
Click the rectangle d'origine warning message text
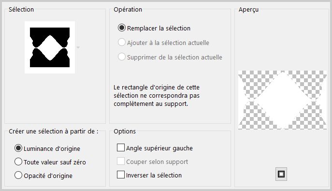[157, 96]
